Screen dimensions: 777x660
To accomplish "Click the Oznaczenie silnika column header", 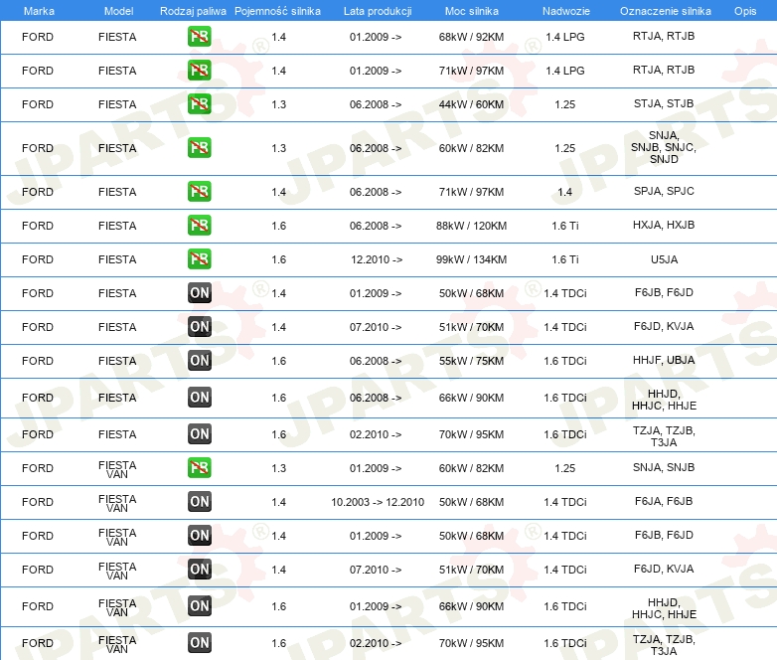I will (665, 11).
